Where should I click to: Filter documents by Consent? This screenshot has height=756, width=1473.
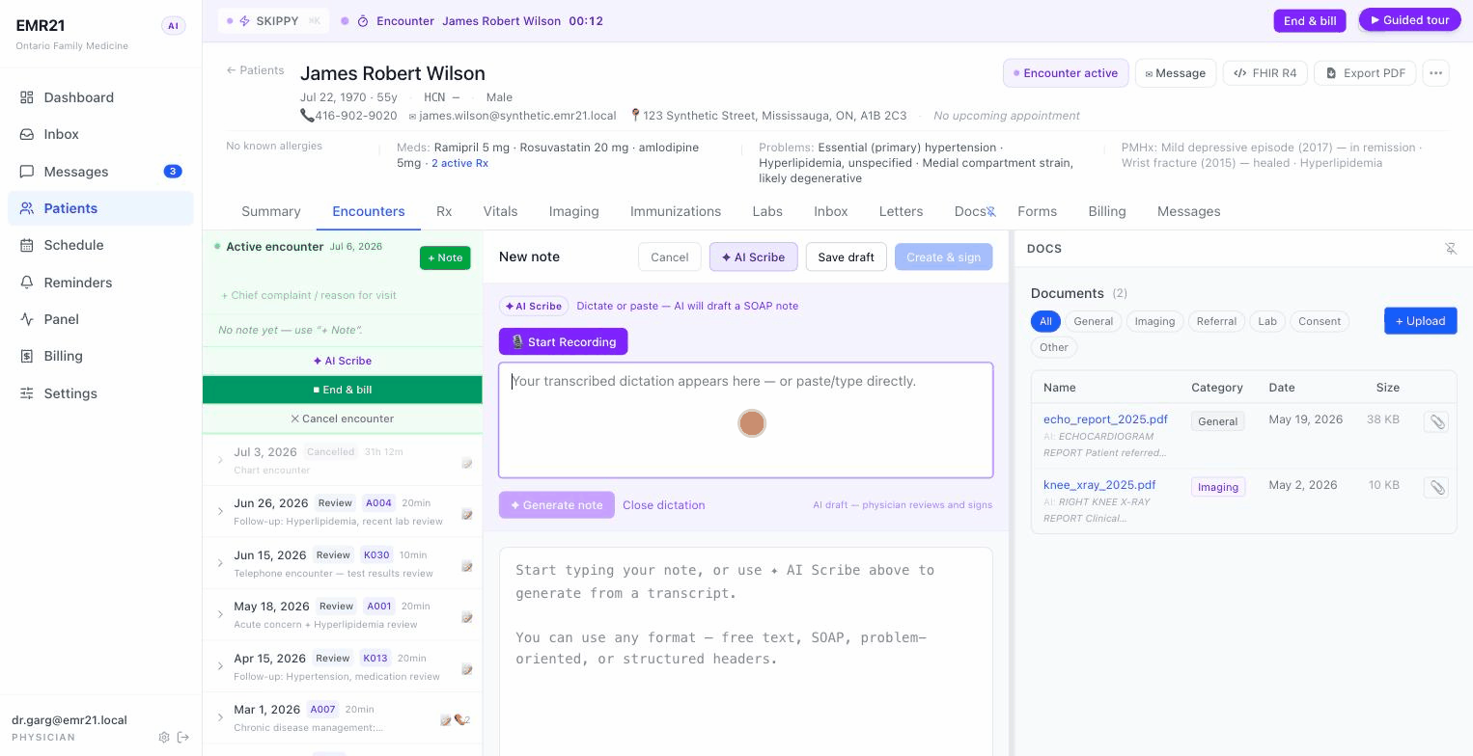coord(1320,321)
